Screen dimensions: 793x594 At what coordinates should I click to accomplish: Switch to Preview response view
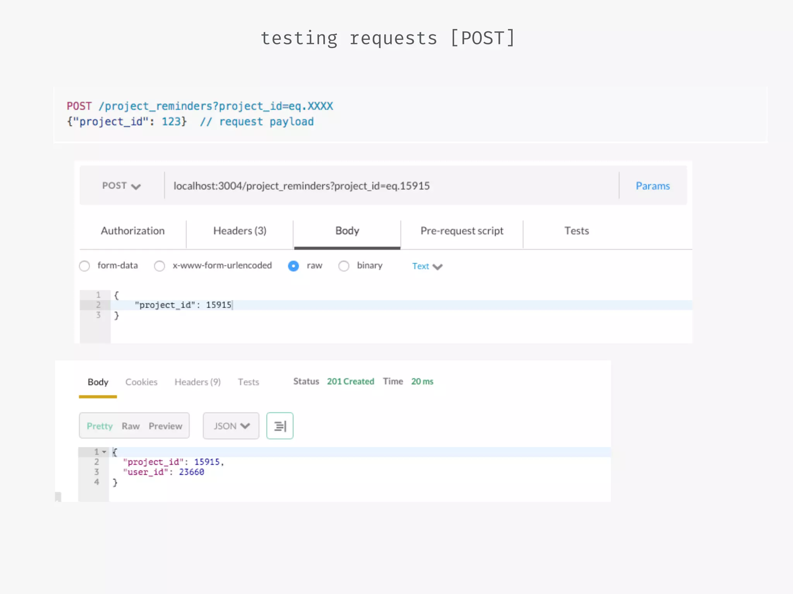pyautogui.click(x=165, y=426)
